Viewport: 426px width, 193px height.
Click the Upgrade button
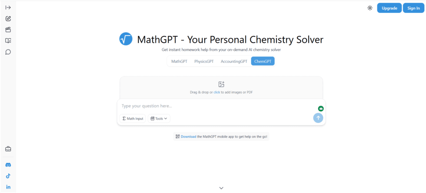click(389, 8)
